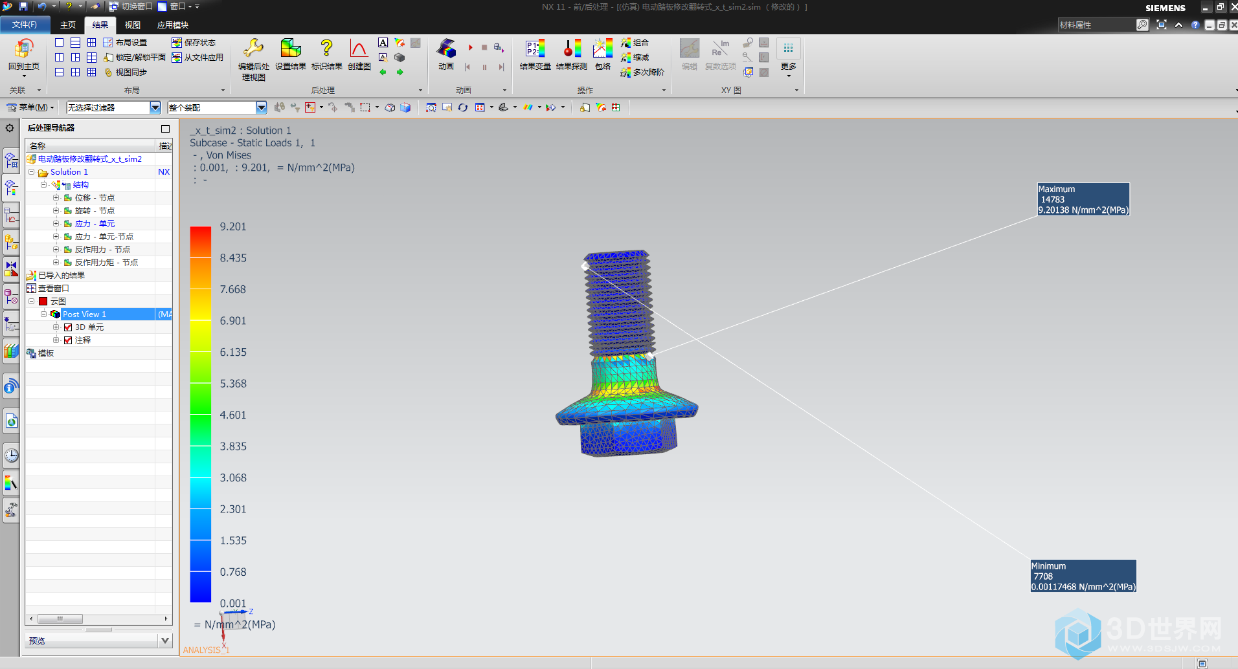Click the 回到主页 (Return to Home) icon
The height and width of the screenshot is (669, 1238).
click(x=24, y=49)
